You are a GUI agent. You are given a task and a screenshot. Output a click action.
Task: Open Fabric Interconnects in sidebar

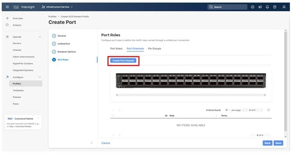(23, 57)
